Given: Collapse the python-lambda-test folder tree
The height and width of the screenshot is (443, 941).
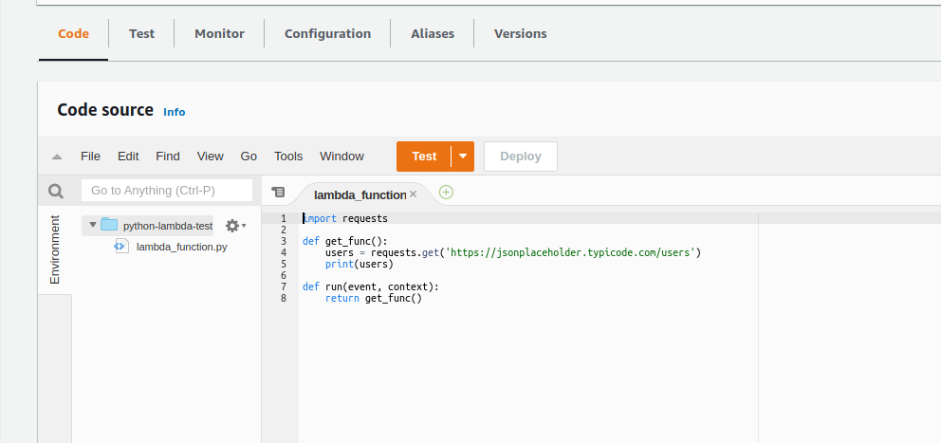Looking at the screenshot, I should [93, 226].
